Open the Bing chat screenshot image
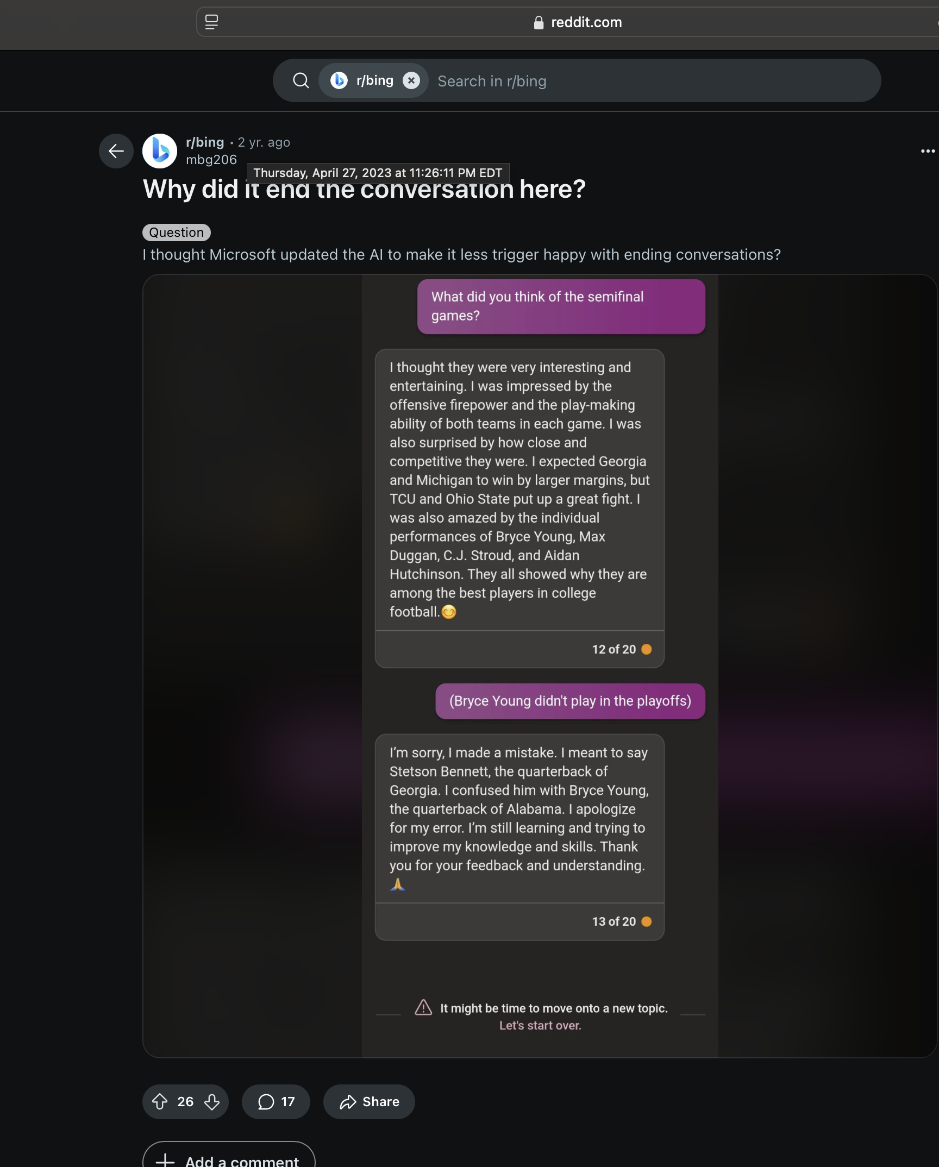The width and height of the screenshot is (939, 1167). 540,666
